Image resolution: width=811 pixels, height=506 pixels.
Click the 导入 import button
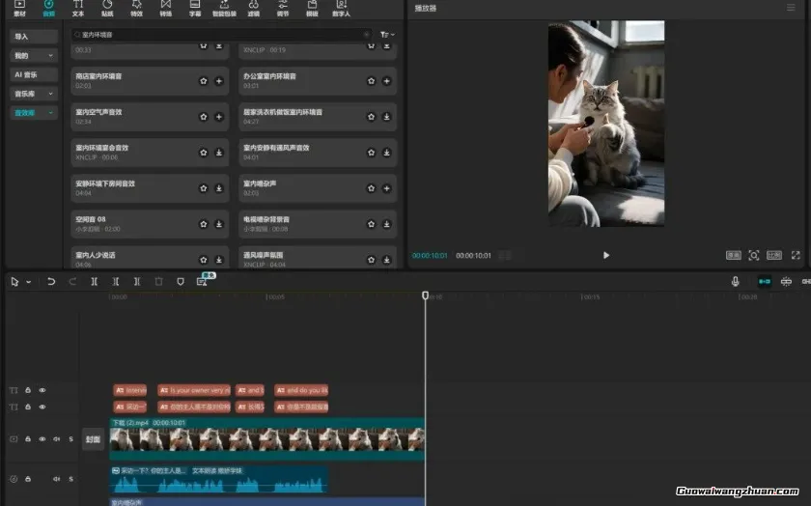point(34,37)
